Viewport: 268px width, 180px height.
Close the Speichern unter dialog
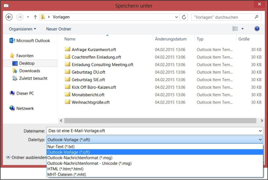(x=259, y=4)
